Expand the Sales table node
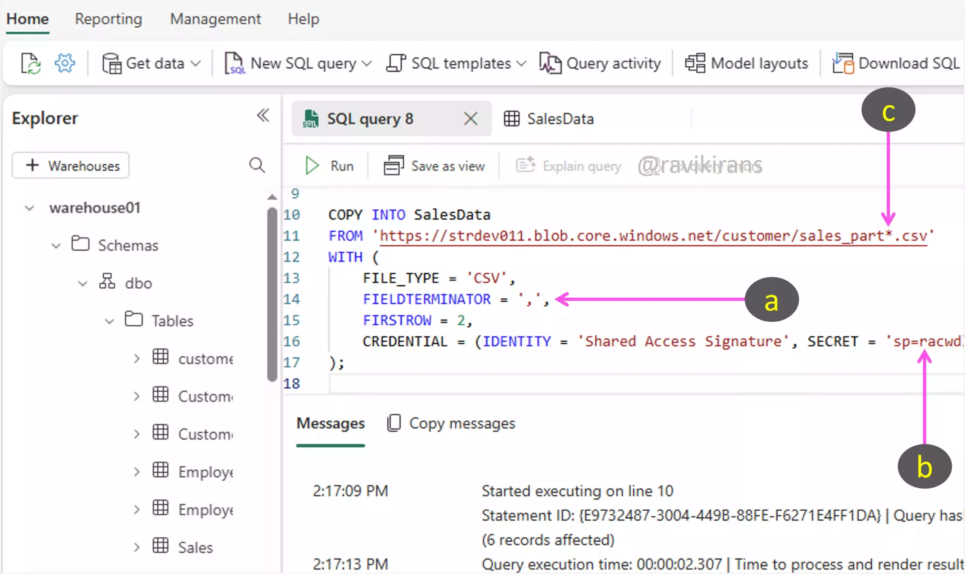This screenshot has height=574, width=965. [136, 547]
